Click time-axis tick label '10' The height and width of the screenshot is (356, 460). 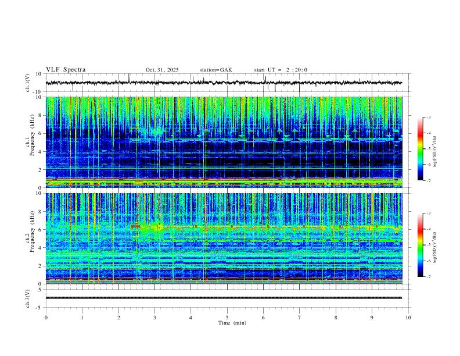[408, 318]
